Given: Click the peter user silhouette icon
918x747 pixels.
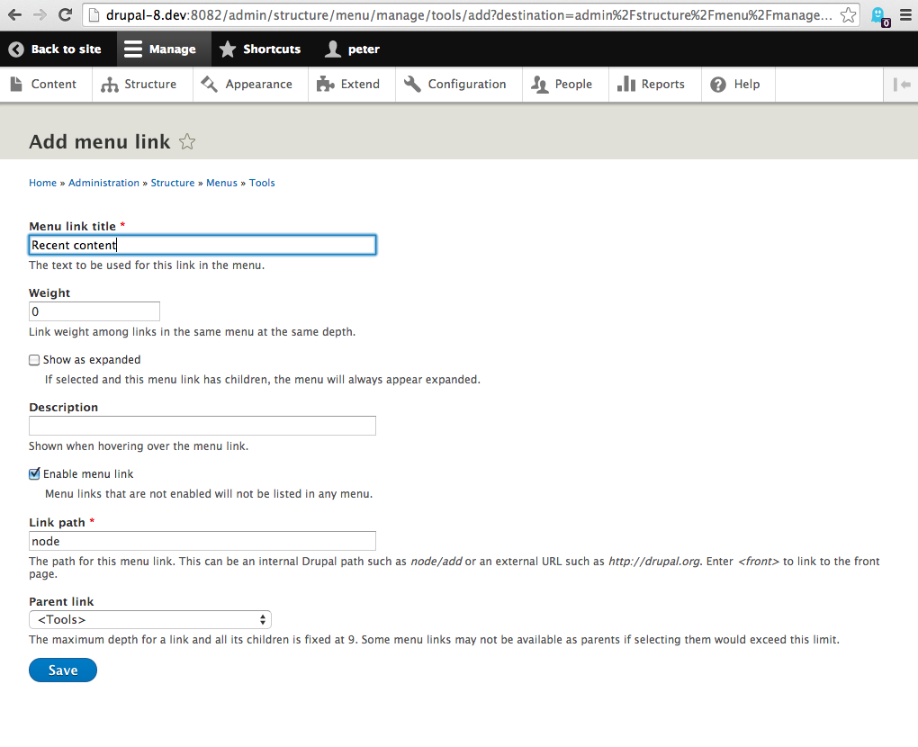Looking at the screenshot, I should 332,49.
